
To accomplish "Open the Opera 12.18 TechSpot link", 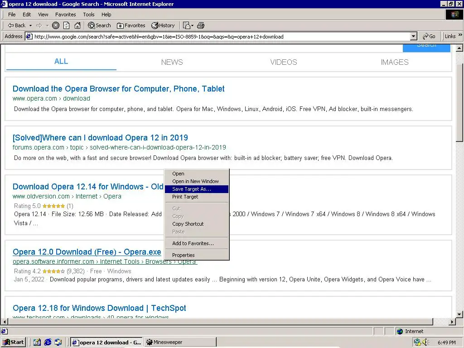I will (x=99, y=308).
